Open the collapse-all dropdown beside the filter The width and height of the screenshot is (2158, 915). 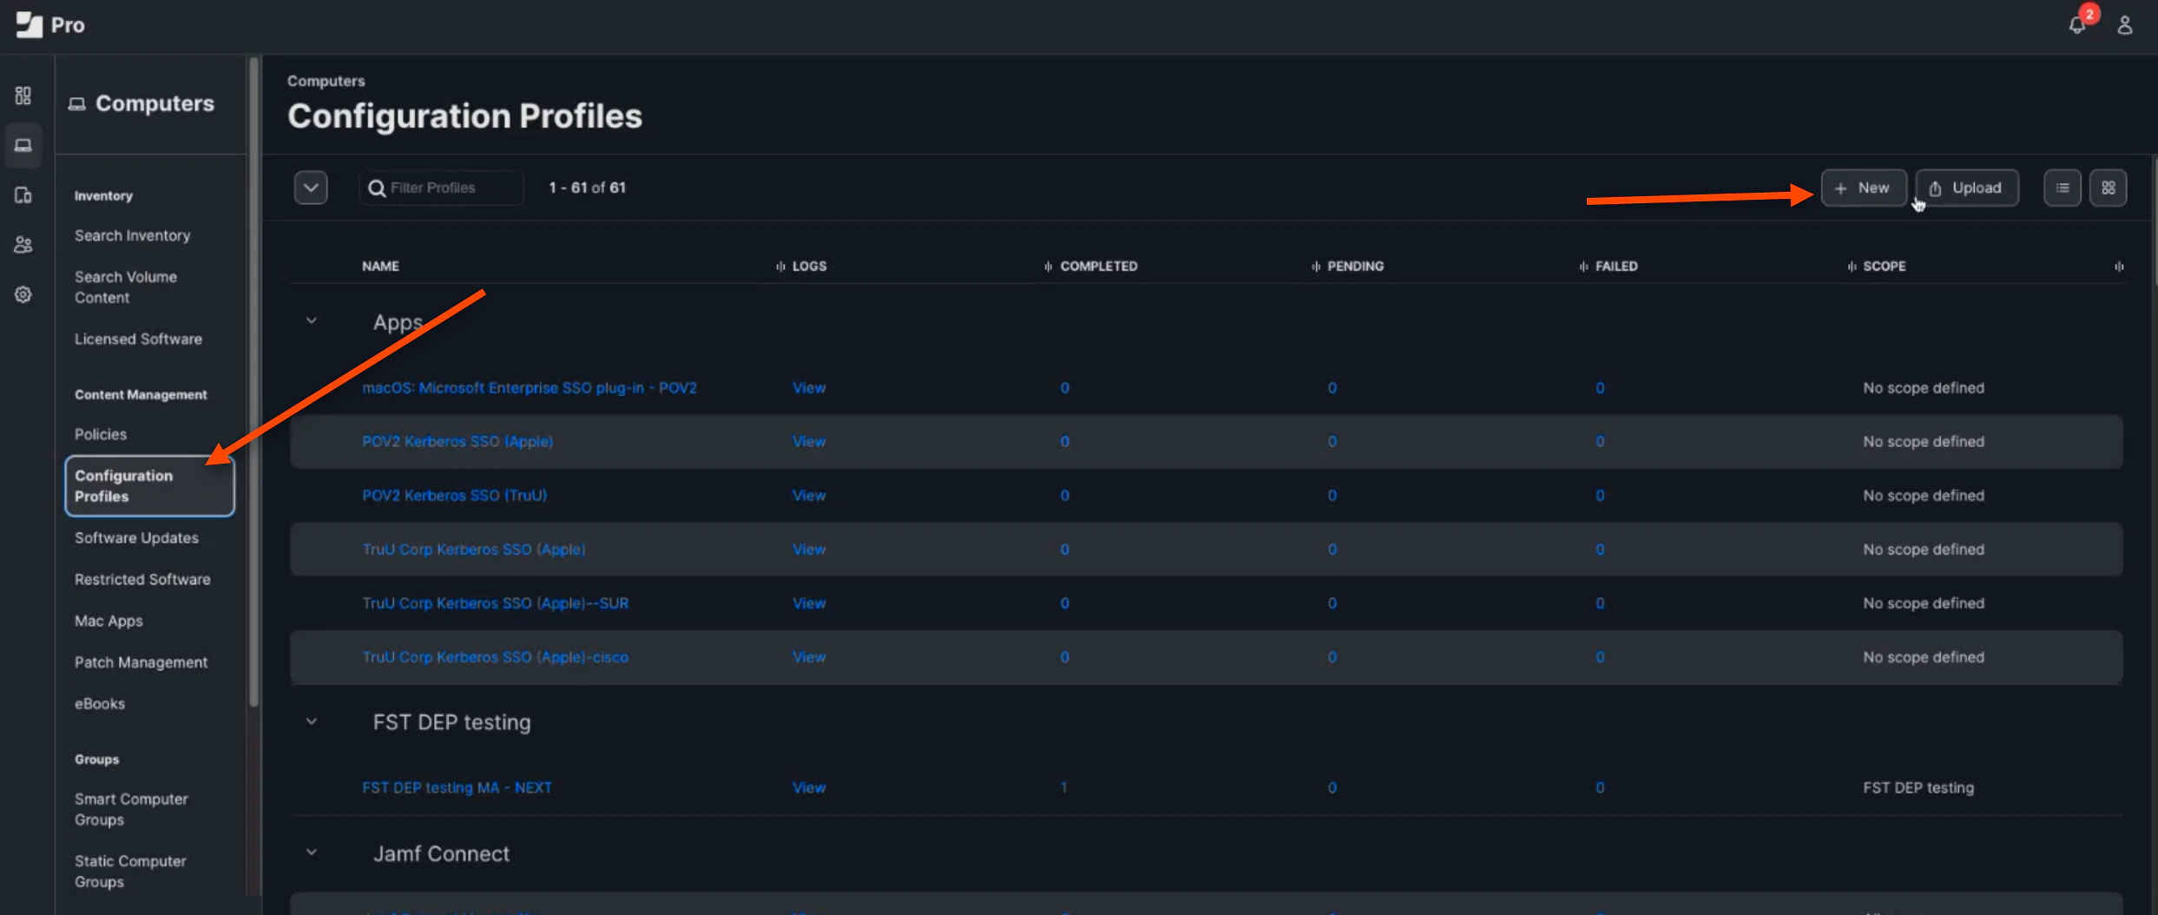click(311, 188)
